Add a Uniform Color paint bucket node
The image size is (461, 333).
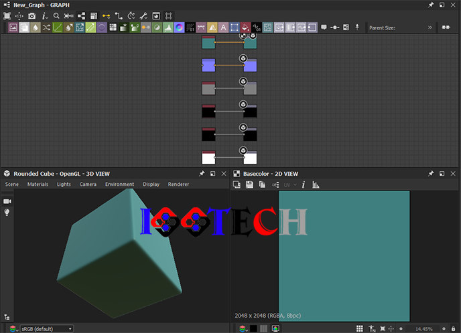coord(245,27)
